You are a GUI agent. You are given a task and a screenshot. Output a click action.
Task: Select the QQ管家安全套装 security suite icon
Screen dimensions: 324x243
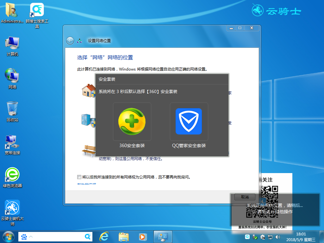(189, 122)
